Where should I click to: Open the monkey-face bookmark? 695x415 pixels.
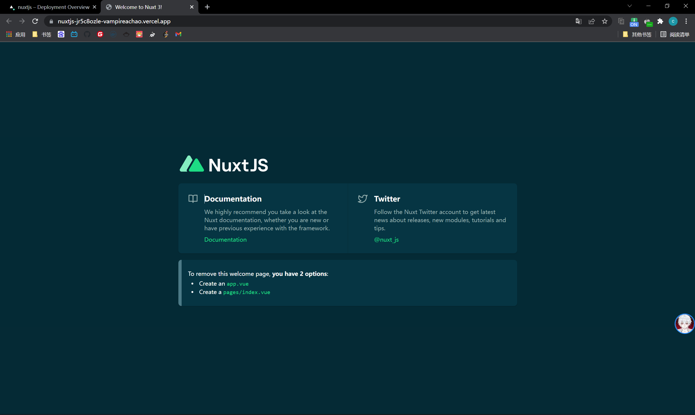126,34
